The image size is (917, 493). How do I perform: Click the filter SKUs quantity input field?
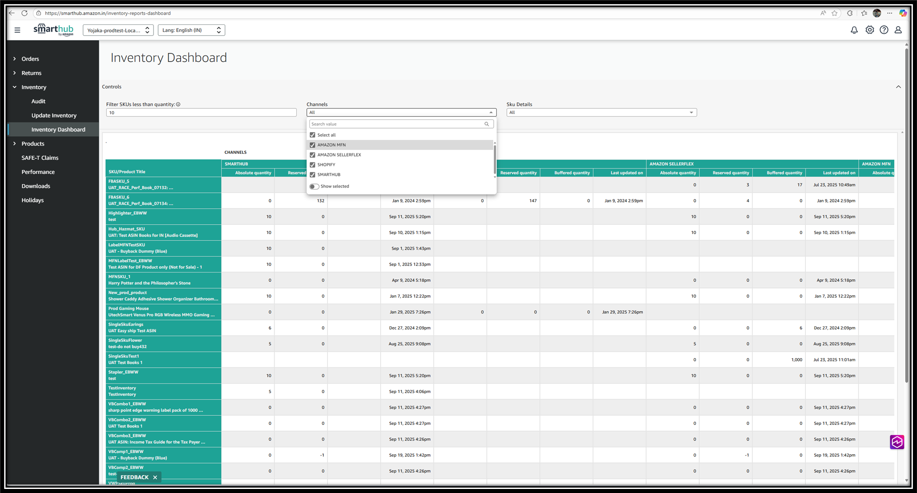pyautogui.click(x=201, y=112)
